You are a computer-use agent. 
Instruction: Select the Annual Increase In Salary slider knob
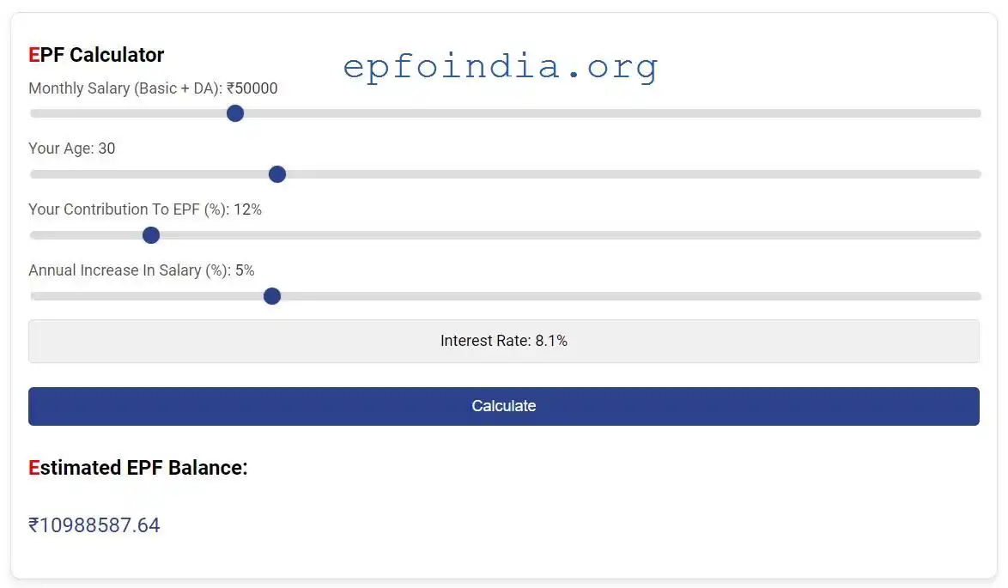click(x=271, y=295)
